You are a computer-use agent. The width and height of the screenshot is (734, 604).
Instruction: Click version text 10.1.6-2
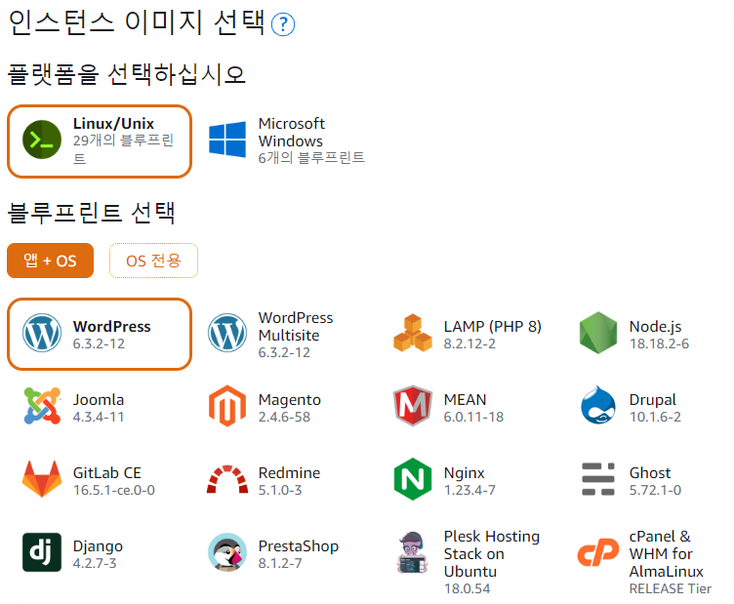(x=655, y=417)
